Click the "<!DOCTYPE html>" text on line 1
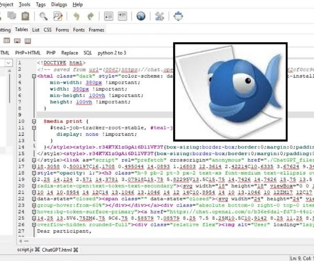314x261 pixels. point(61,63)
